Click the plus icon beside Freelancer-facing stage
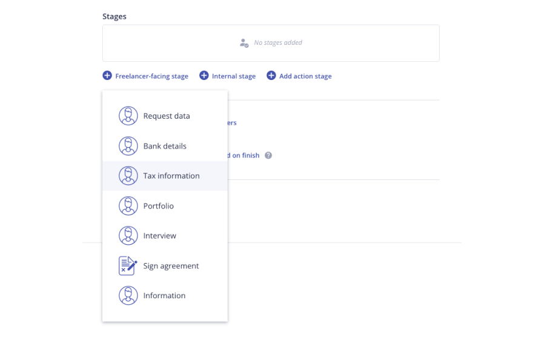The image size is (545, 340). [x=107, y=76]
